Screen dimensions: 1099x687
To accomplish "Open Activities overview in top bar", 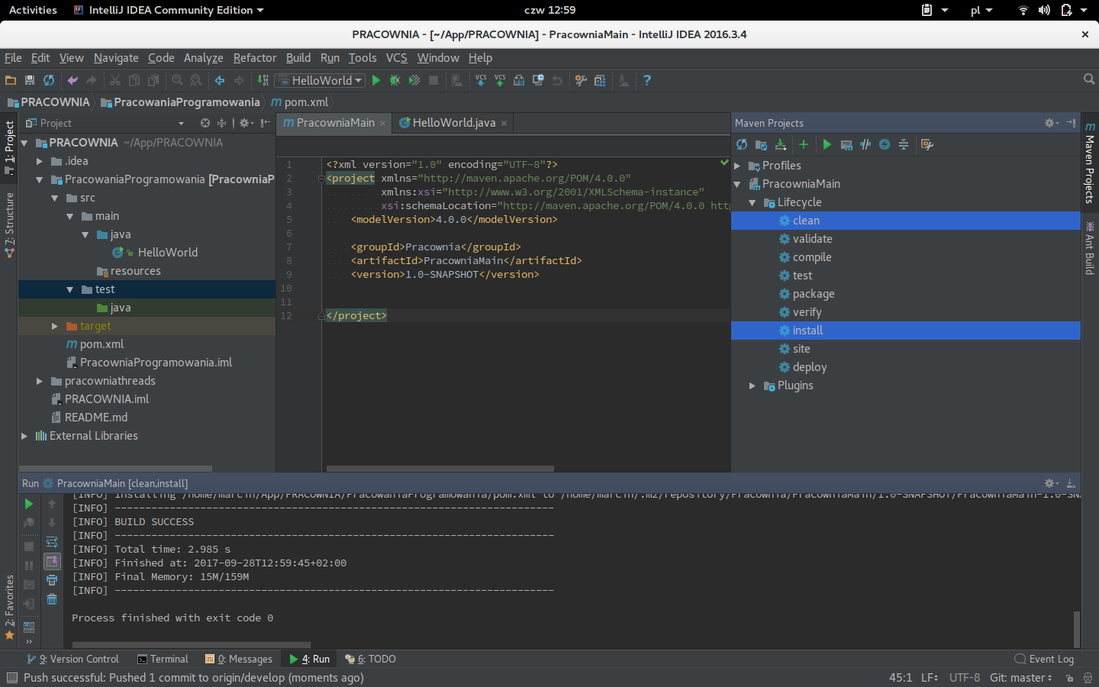I will point(33,10).
